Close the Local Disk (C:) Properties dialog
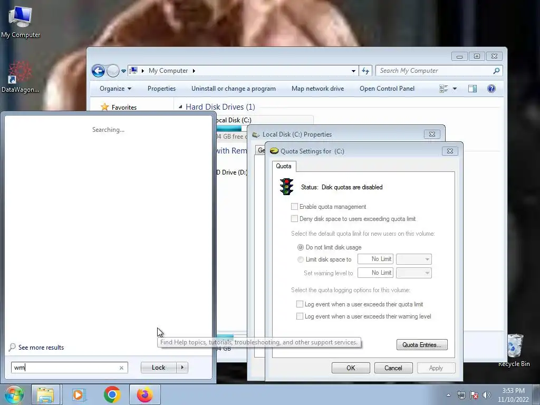 pos(432,134)
